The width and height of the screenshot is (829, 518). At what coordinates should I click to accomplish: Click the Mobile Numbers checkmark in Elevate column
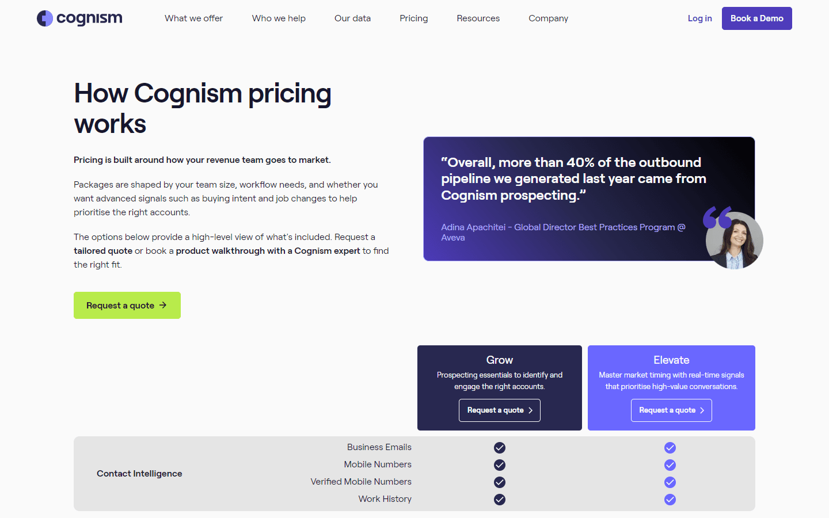670,464
